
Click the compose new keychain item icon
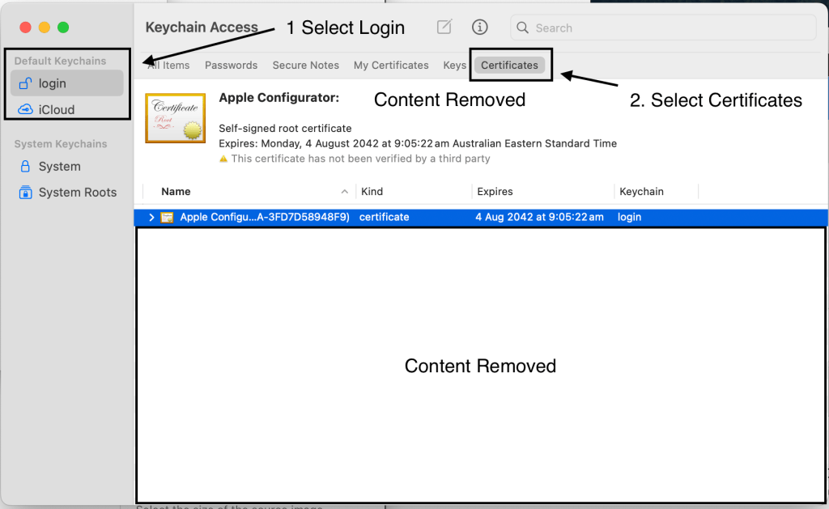(444, 28)
